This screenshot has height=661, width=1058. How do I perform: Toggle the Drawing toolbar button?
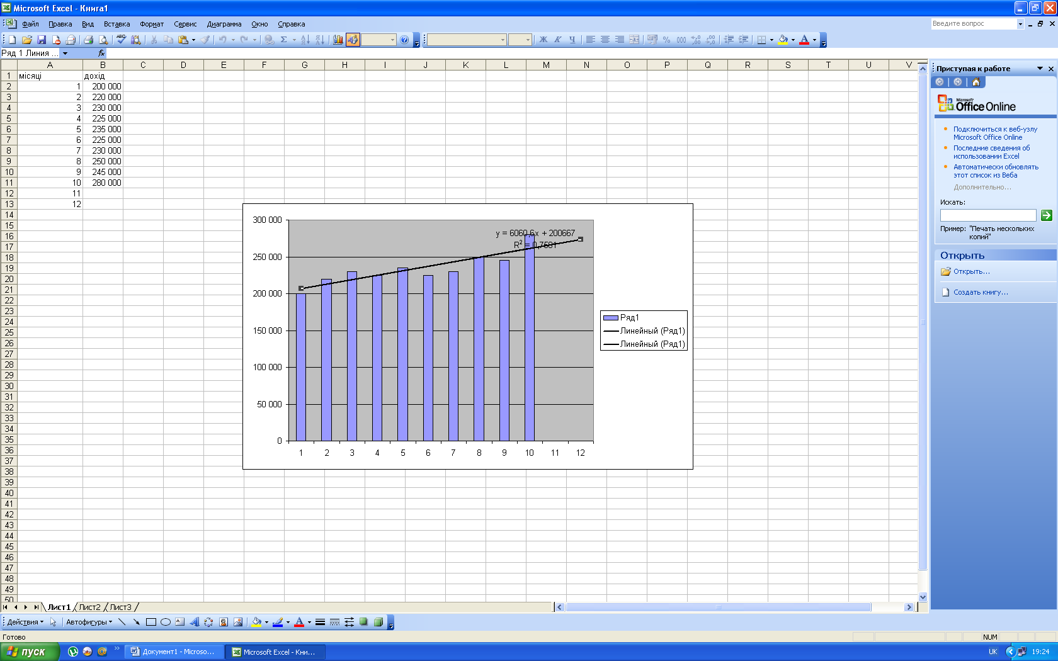[x=353, y=40]
